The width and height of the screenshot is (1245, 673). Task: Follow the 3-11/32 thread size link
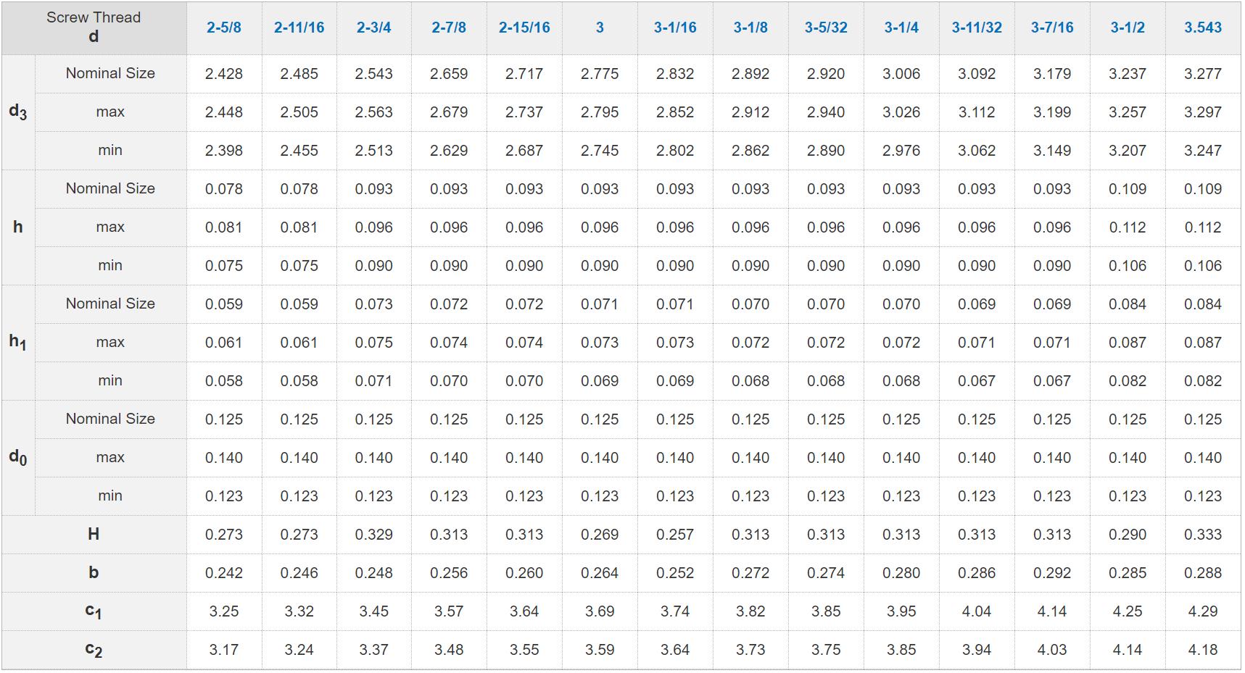click(x=977, y=28)
